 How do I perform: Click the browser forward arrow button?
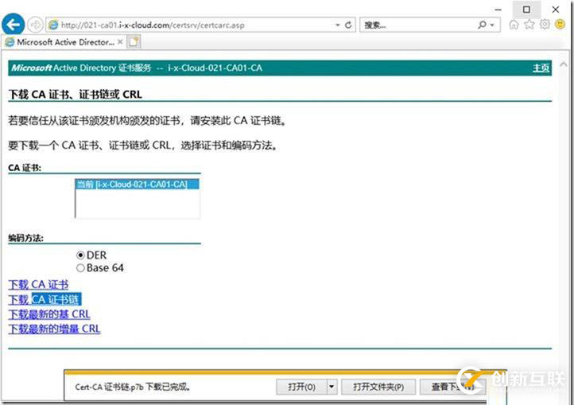[x=35, y=25]
